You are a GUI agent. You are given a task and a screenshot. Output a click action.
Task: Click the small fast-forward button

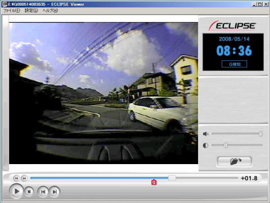click(24, 178)
